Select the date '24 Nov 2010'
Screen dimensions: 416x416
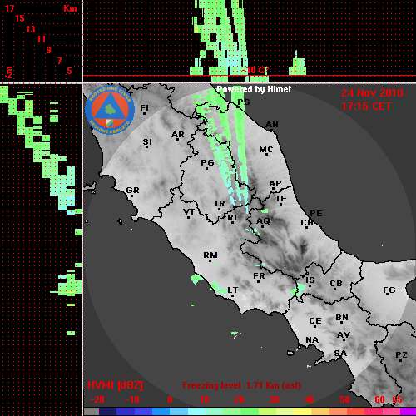372,93
